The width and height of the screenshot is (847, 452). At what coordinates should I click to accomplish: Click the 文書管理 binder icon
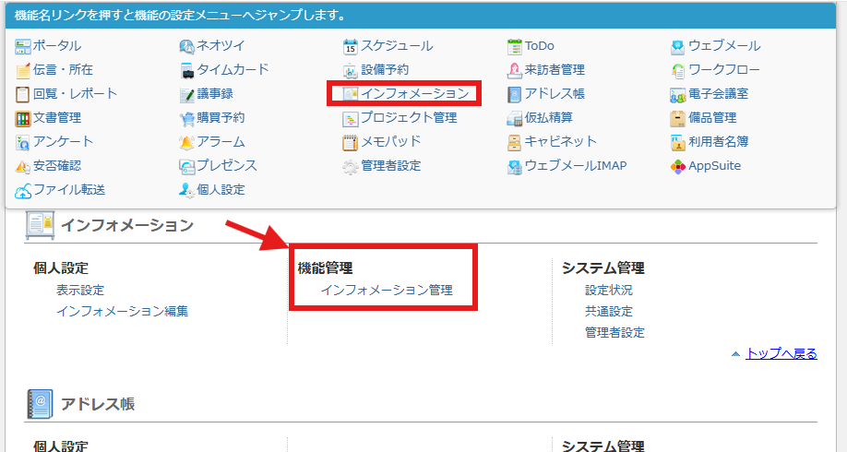tap(23, 118)
